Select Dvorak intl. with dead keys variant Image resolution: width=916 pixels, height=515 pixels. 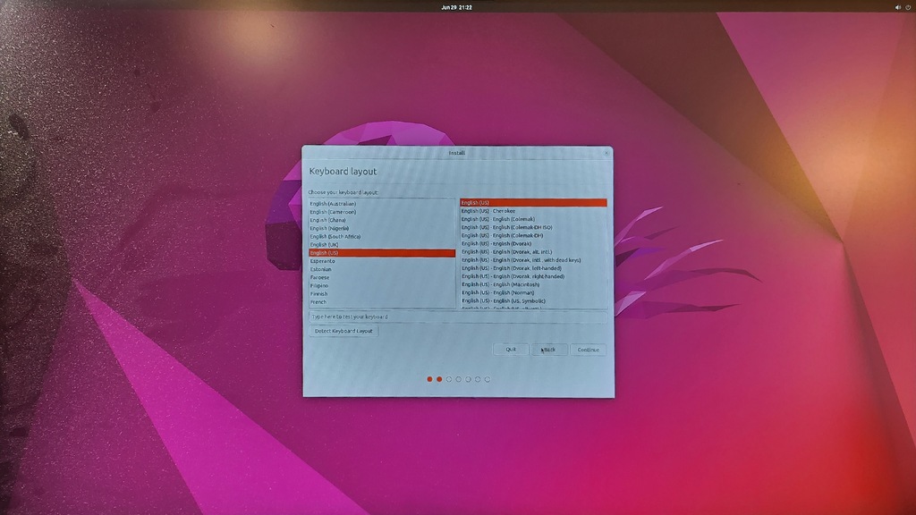click(x=533, y=260)
